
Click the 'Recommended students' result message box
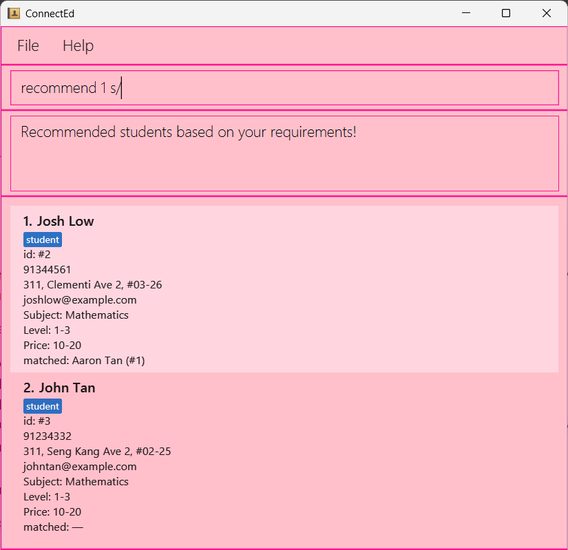(284, 153)
